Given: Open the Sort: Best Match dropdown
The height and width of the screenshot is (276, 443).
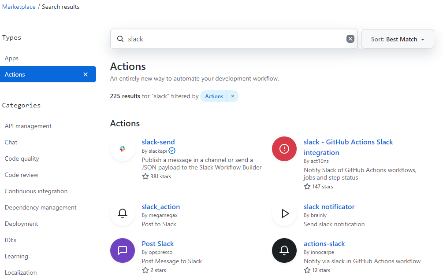Looking at the screenshot, I should pyautogui.click(x=398, y=39).
